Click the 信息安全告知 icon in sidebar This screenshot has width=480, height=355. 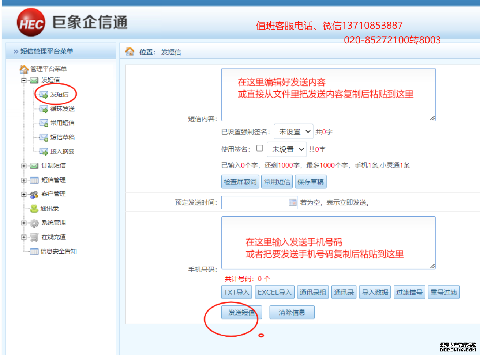(x=34, y=251)
